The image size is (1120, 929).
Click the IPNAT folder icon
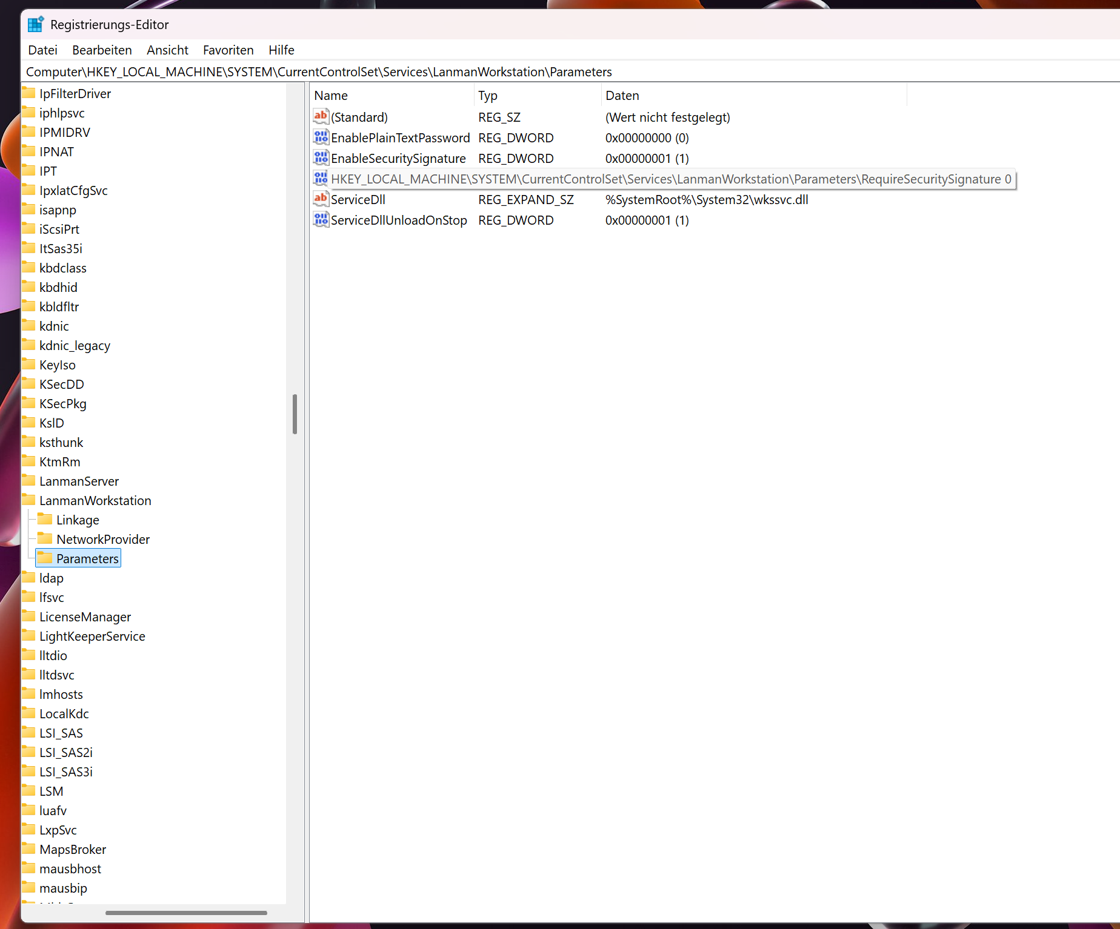[x=28, y=151]
